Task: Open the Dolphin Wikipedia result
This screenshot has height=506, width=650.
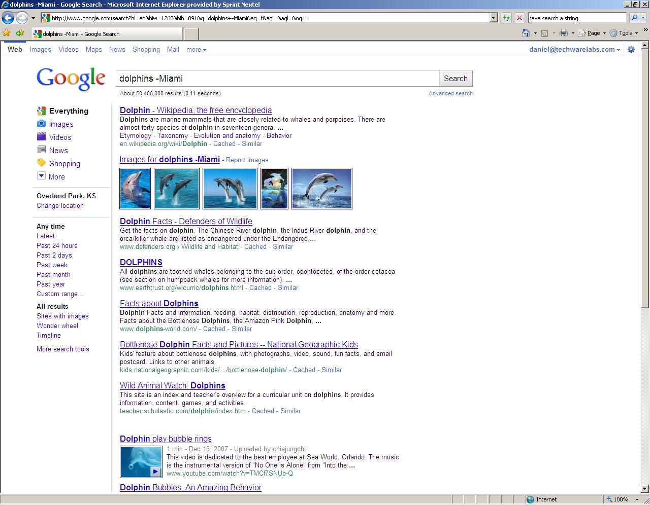Action: click(196, 111)
